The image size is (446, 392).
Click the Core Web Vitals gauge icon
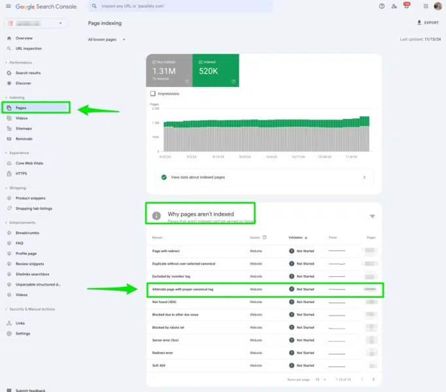(x=9, y=163)
